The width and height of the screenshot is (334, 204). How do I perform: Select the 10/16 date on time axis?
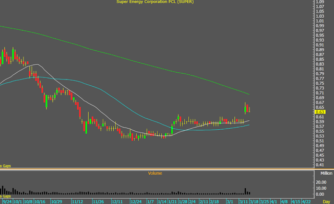coord(40,202)
